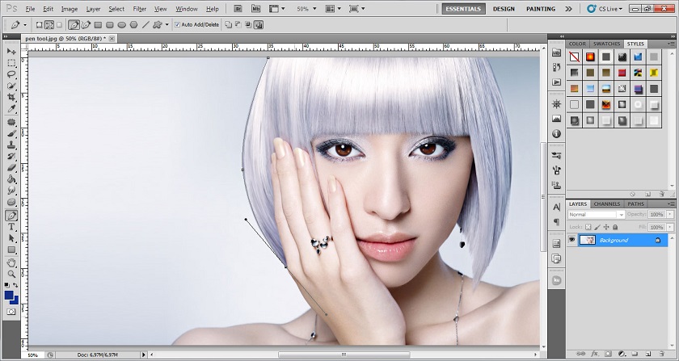
Task: Open the Normal blend mode dropdown
Action: tap(596, 215)
